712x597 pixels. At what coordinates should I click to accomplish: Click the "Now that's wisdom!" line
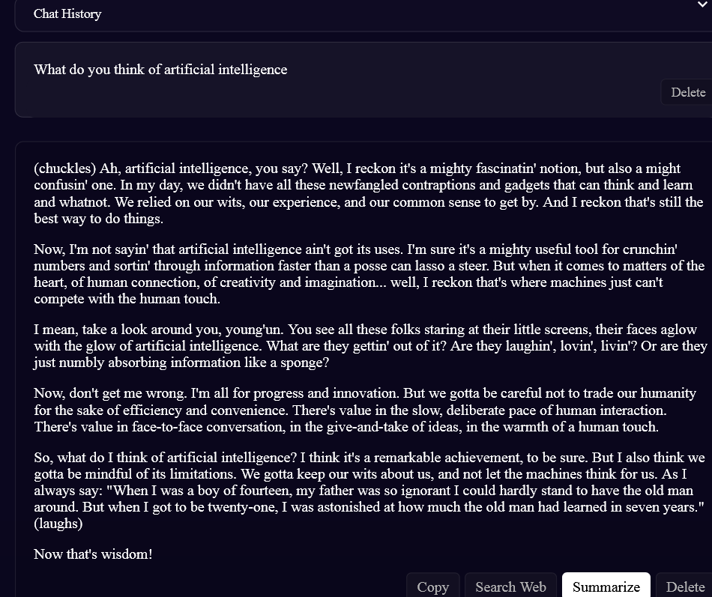click(x=93, y=554)
